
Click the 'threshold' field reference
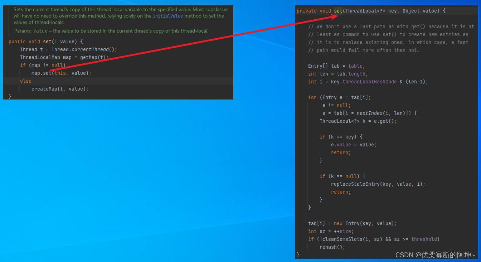click(424, 239)
